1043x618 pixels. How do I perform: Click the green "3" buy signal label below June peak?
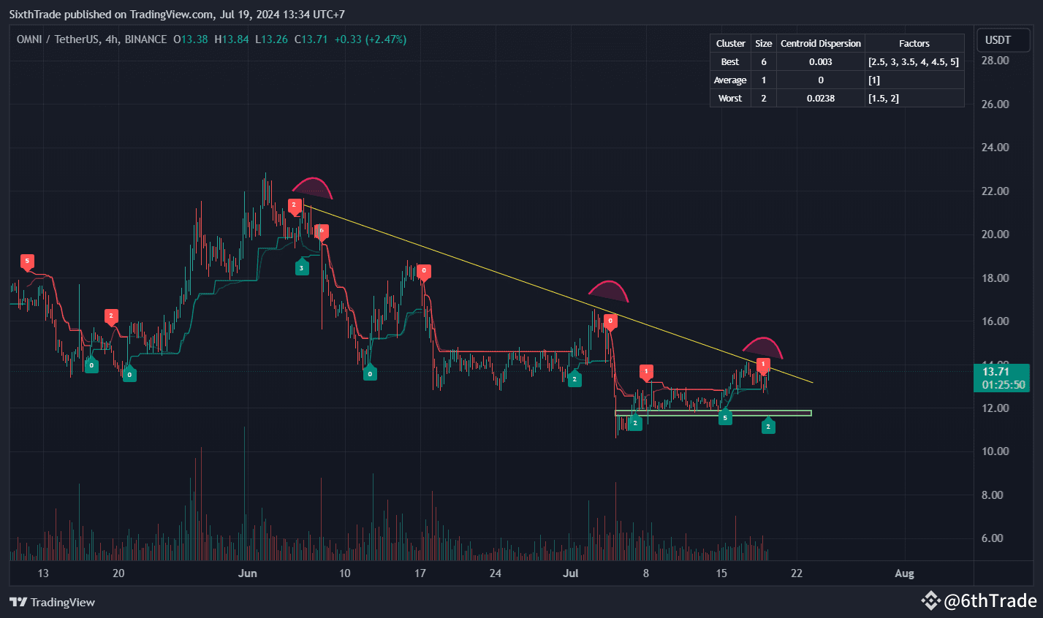point(302,267)
